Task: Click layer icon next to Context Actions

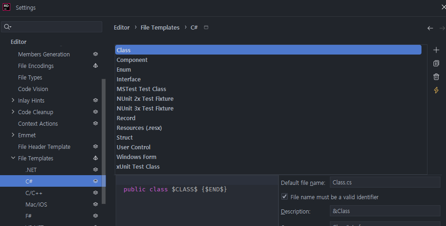Action: coord(96,123)
